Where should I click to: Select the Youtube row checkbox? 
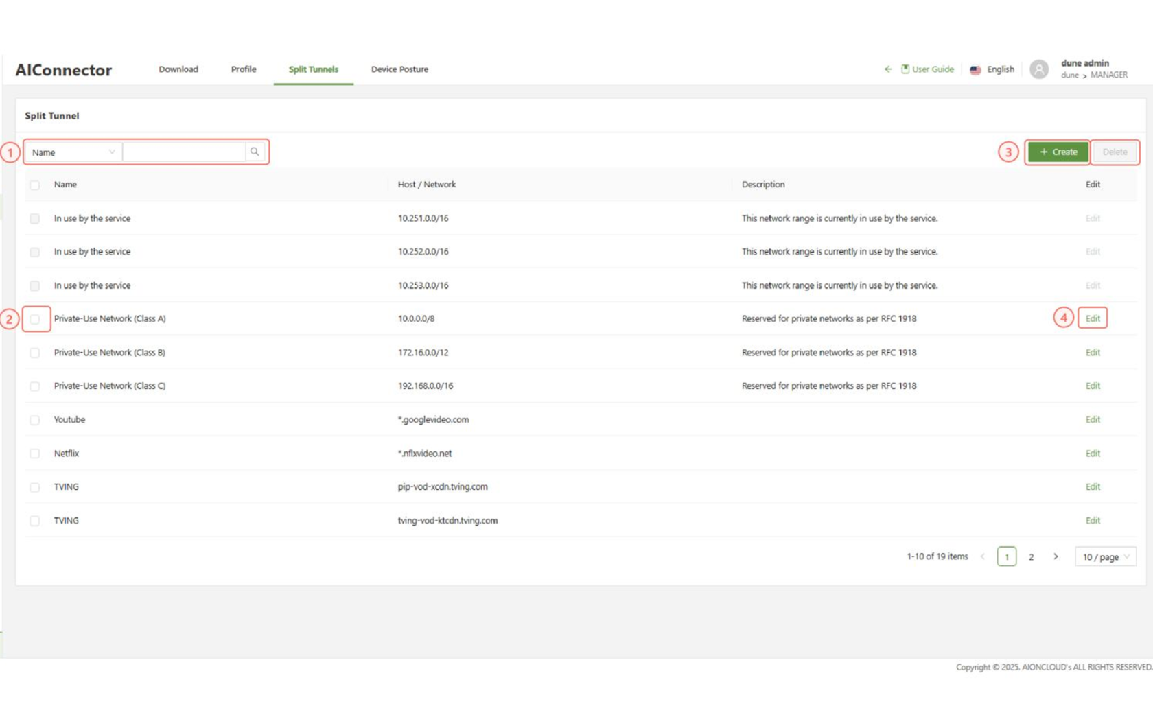(35, 420)
